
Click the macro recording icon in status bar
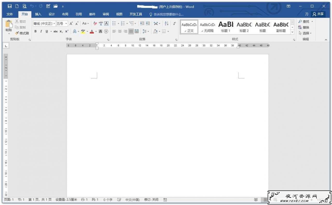(165, 200)
